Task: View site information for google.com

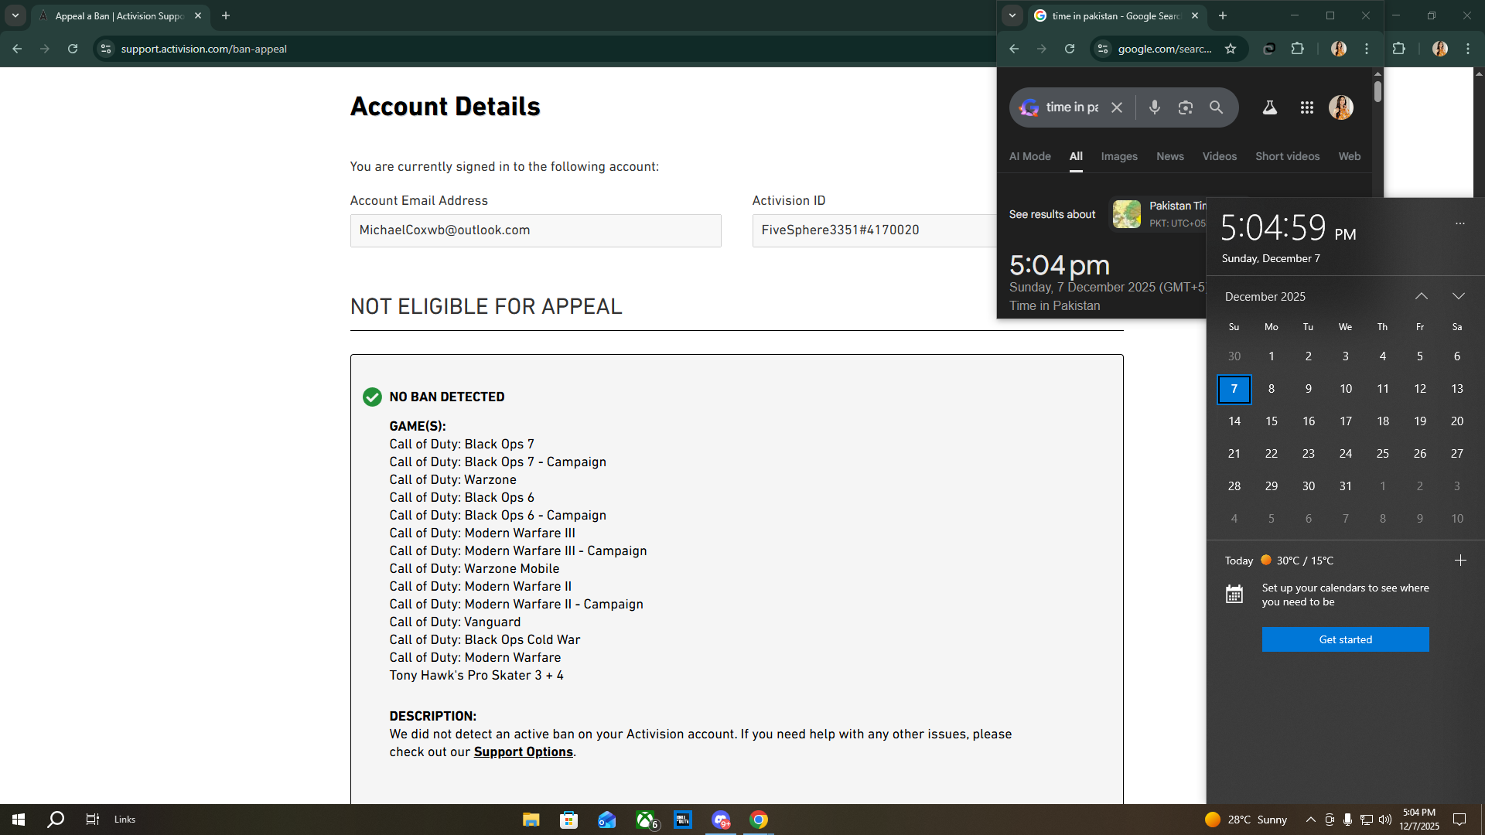Action: point(1103,49)
